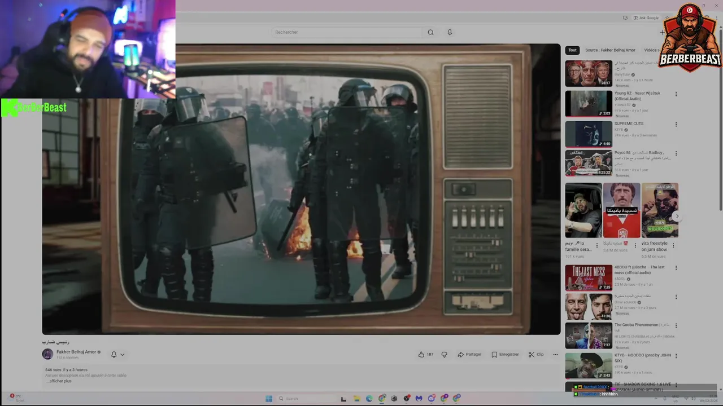Expand description with afficher plus
The width and height of the screenshot is (723, 406).
(x=59, y=381)
